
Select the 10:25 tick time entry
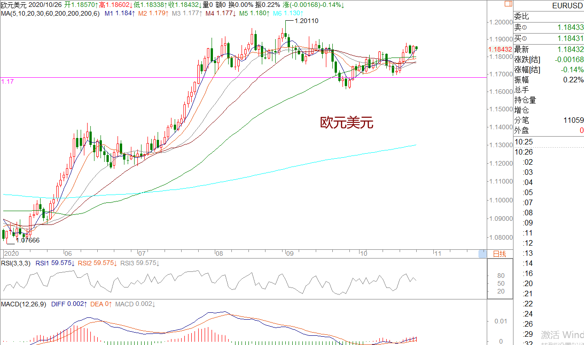[x=524, y=142]
